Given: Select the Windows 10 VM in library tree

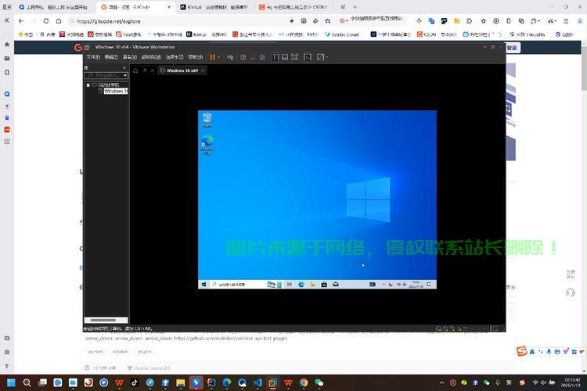Looking at the screenshot, I should [x=115, y=91].
